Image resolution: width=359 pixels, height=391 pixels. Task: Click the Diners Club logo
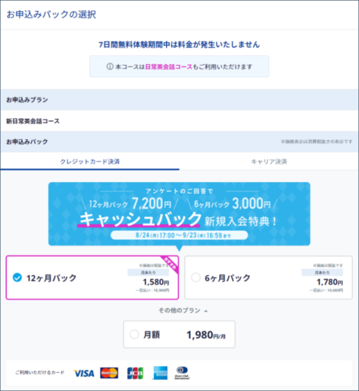[x=182, y=373]
